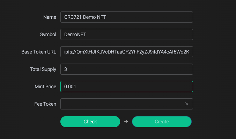This screenshot has height=139, width=236.
Task: Click the Mint Price label
Action: [x=45, y=87]
